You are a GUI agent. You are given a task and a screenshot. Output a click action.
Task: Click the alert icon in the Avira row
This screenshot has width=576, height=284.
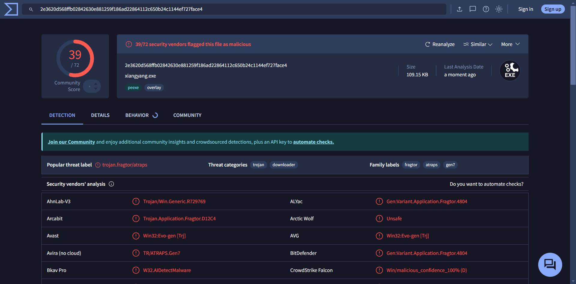(136, 253)
